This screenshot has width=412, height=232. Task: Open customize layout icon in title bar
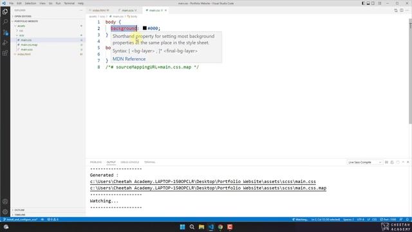tap(379, 3)
